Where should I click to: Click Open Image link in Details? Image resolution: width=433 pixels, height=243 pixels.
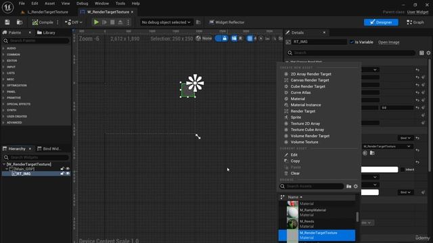[388, 42]
